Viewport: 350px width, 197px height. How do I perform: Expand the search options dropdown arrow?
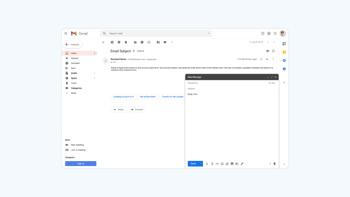(209, 34)
